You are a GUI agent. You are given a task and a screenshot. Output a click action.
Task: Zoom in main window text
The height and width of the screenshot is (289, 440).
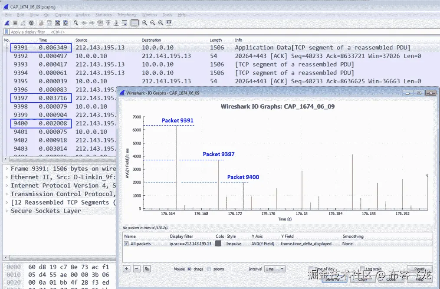(x=144, y=23)
